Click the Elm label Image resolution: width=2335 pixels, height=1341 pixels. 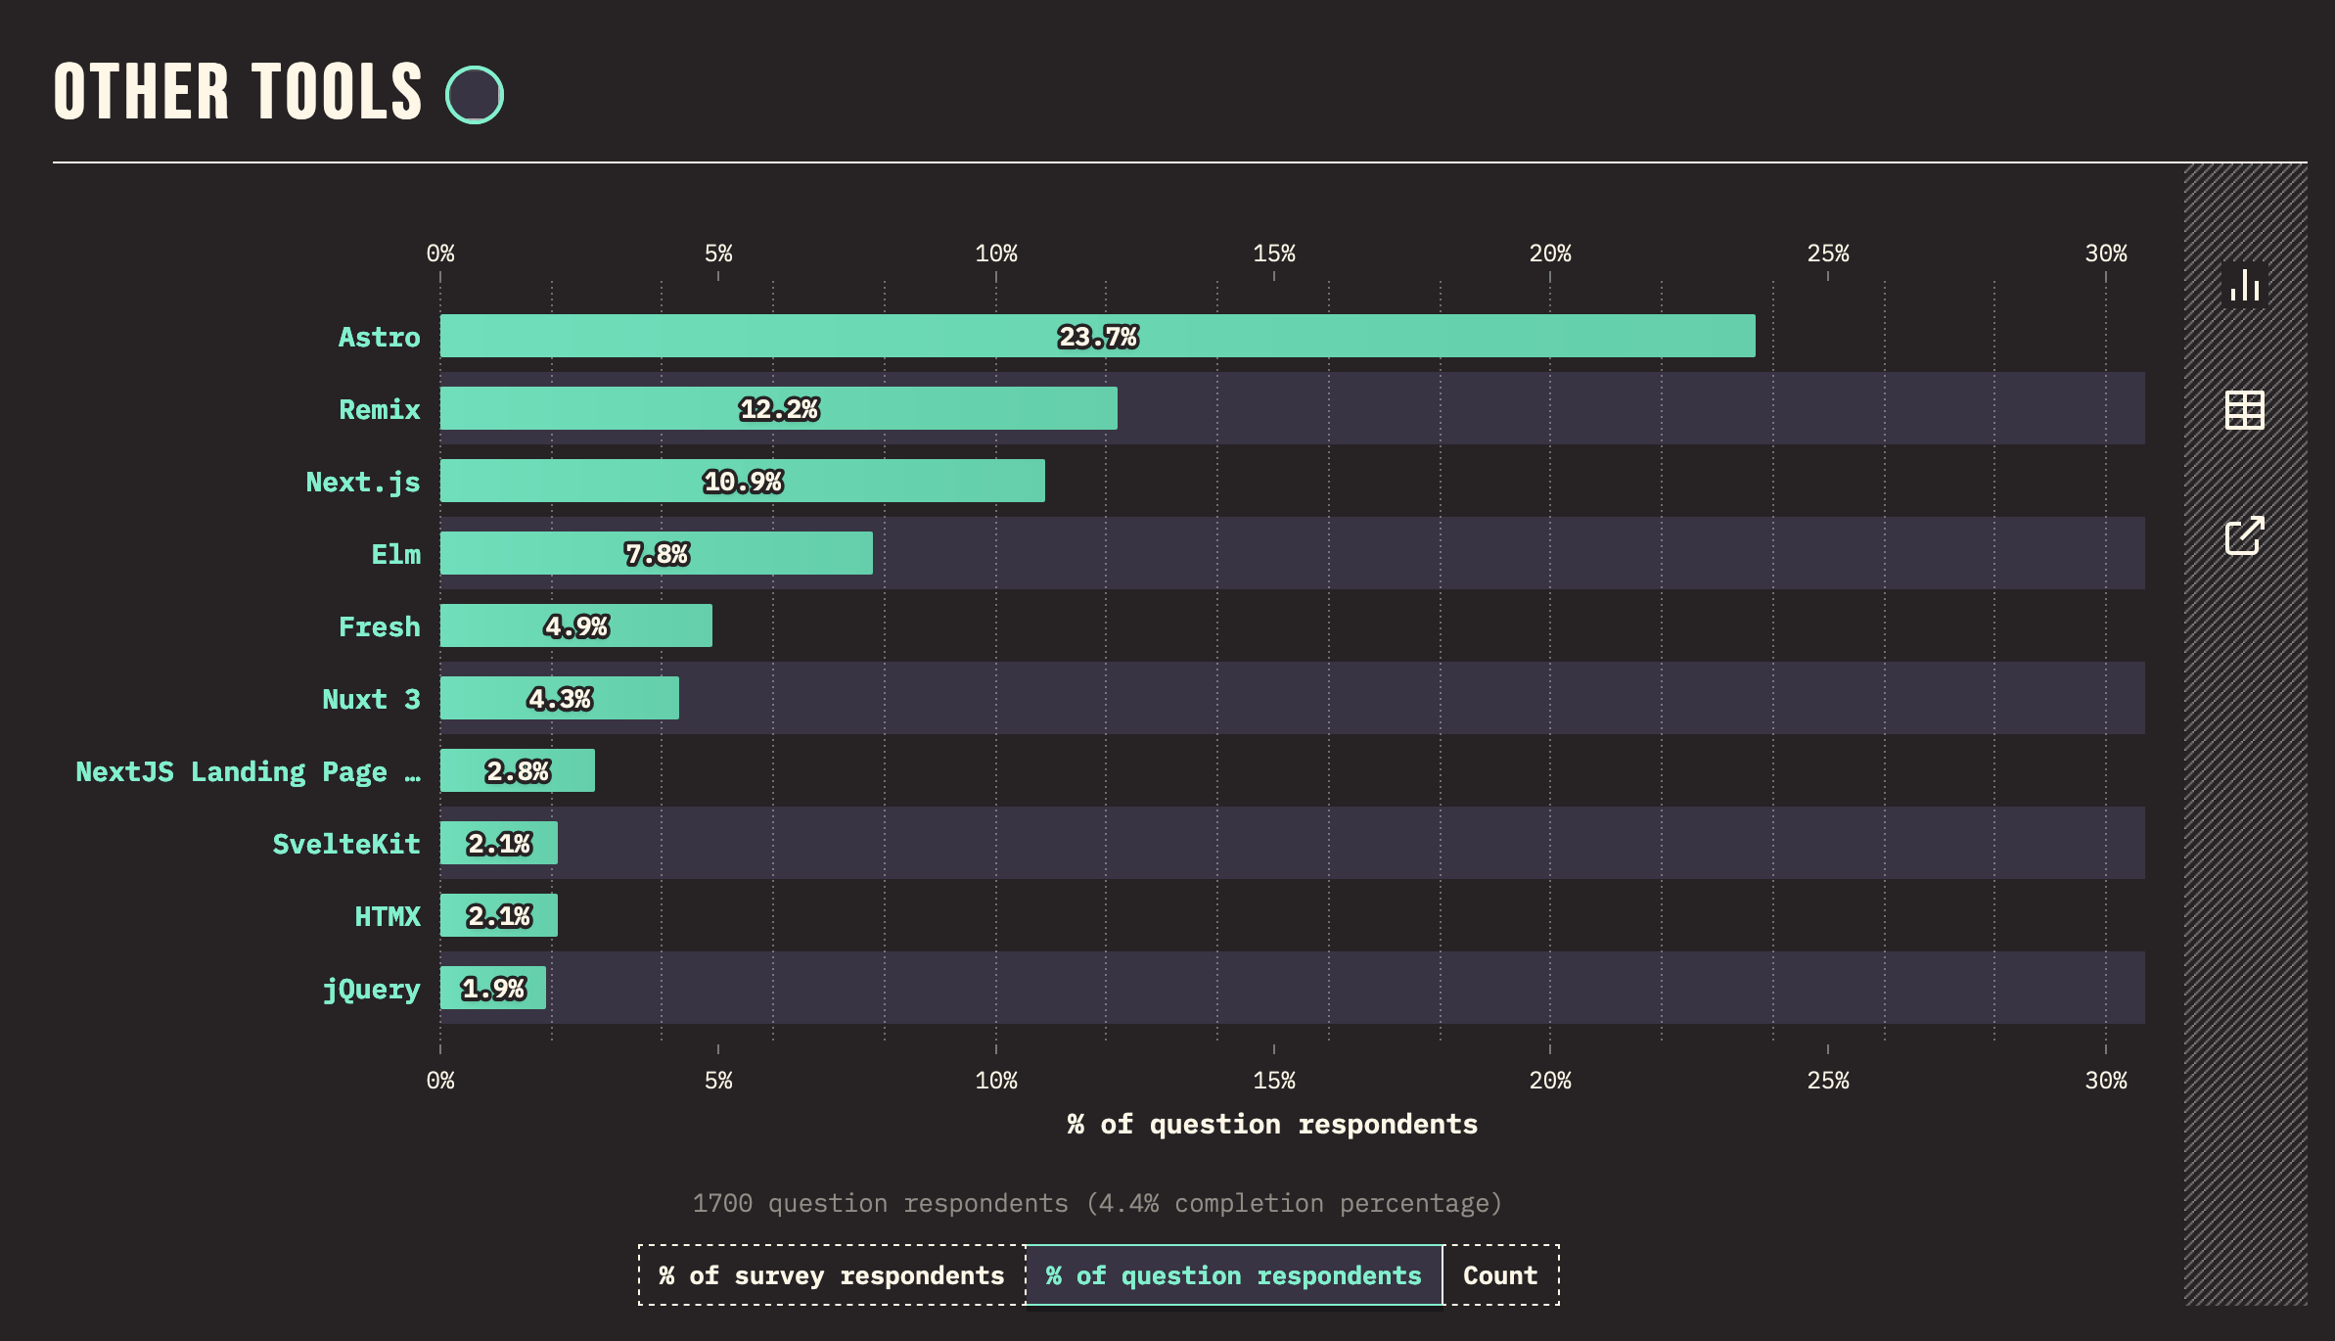(396, 554)
